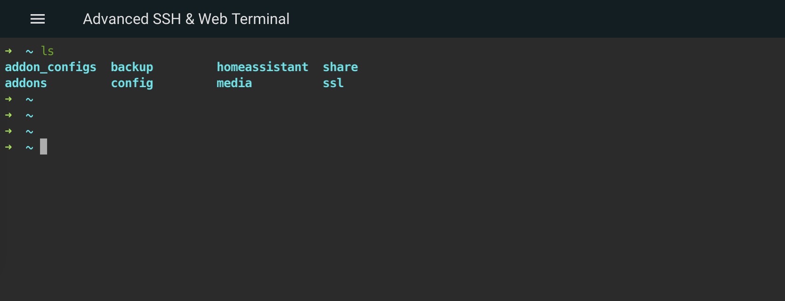Focus the blinking terminal cursor block
Screen dimensions: 785x301
pyautogui.click(x=43, y=146)
